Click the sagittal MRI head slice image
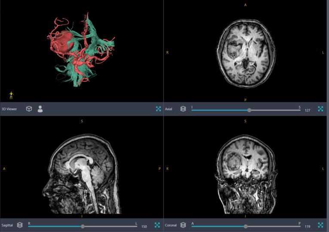 coord(82,174)
